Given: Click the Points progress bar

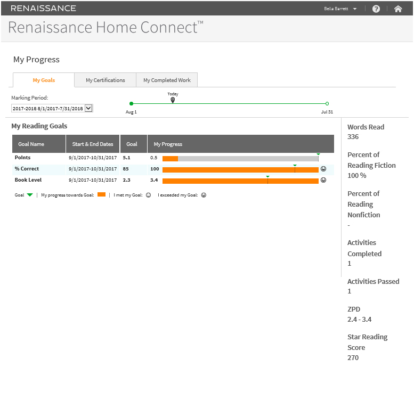Looking at the screenshot, I should tap(240, 159).
